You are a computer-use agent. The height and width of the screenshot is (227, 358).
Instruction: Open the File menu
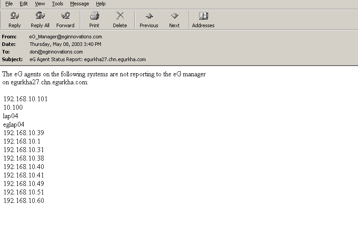[x=9, y=4]
